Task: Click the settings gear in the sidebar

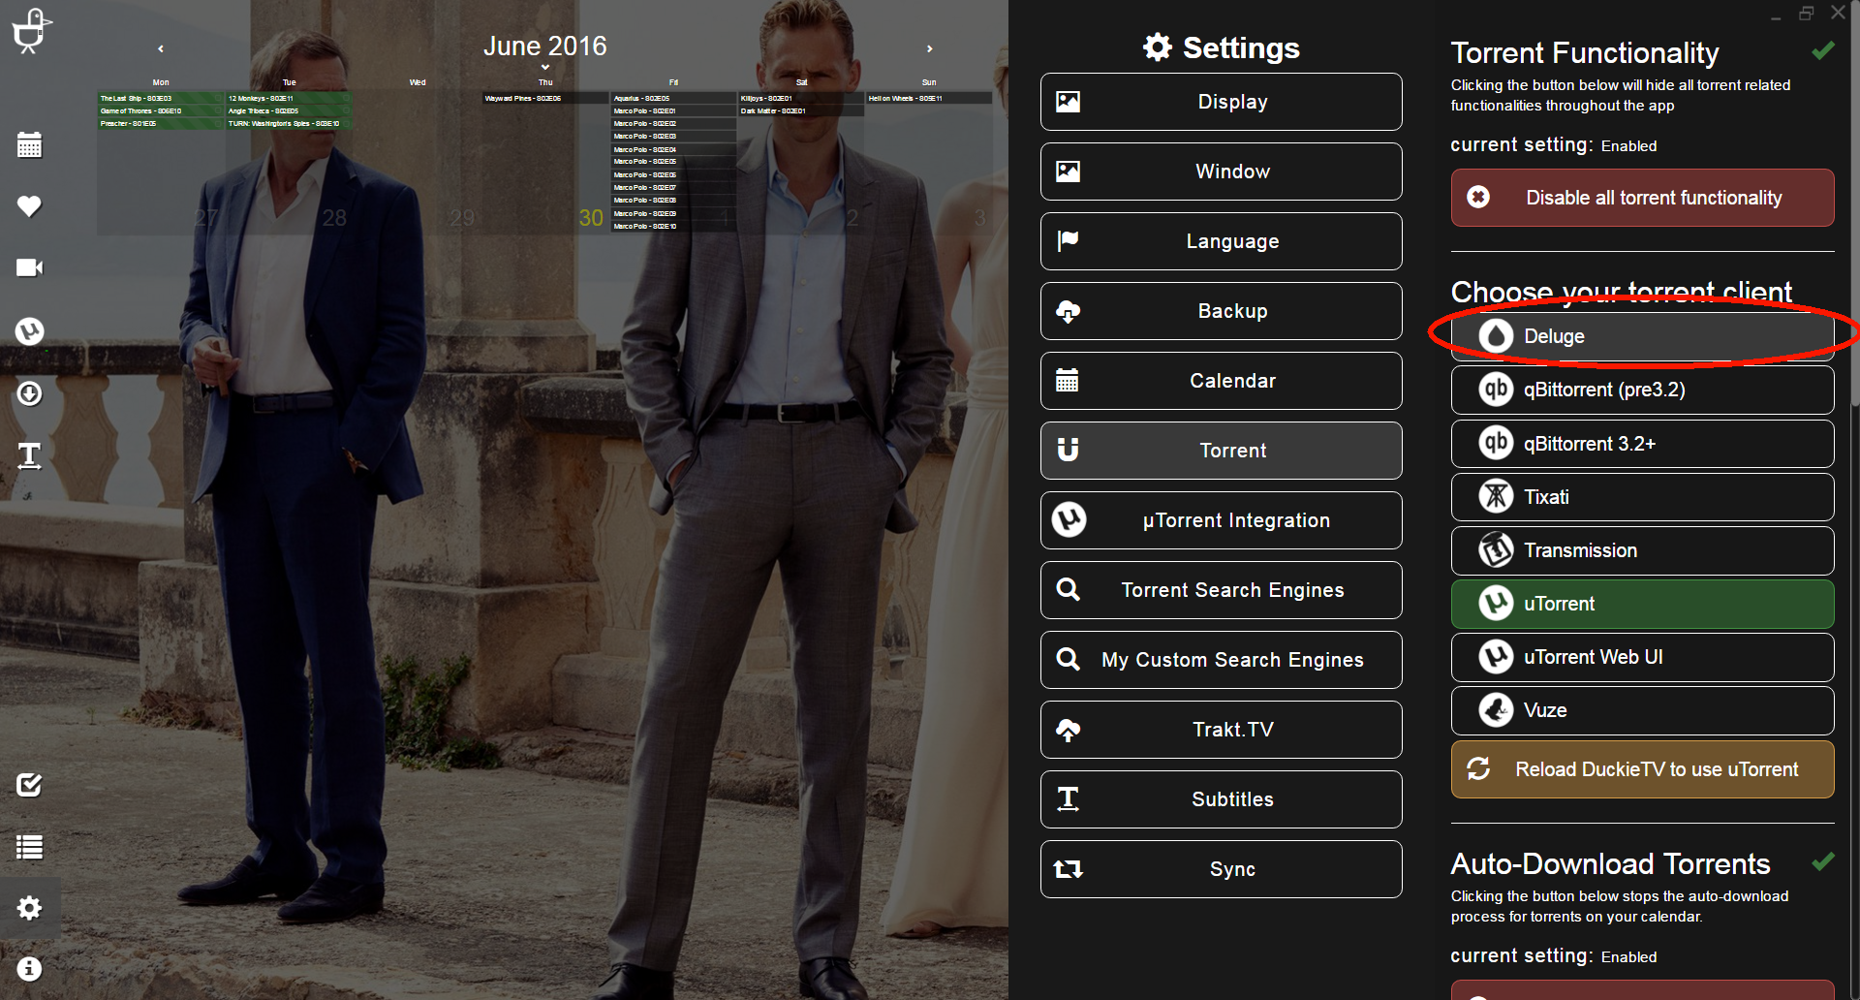Action: pyautogui.click(x=30, y=908)
